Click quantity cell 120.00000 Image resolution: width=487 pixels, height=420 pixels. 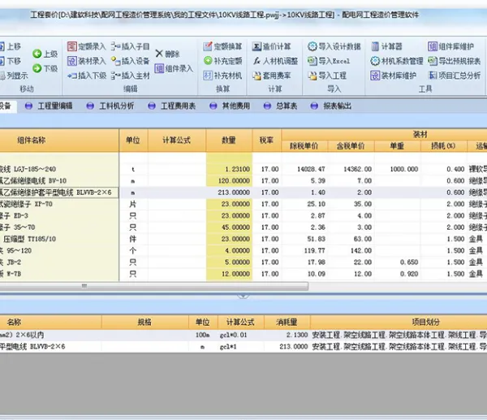pos(229,180)
